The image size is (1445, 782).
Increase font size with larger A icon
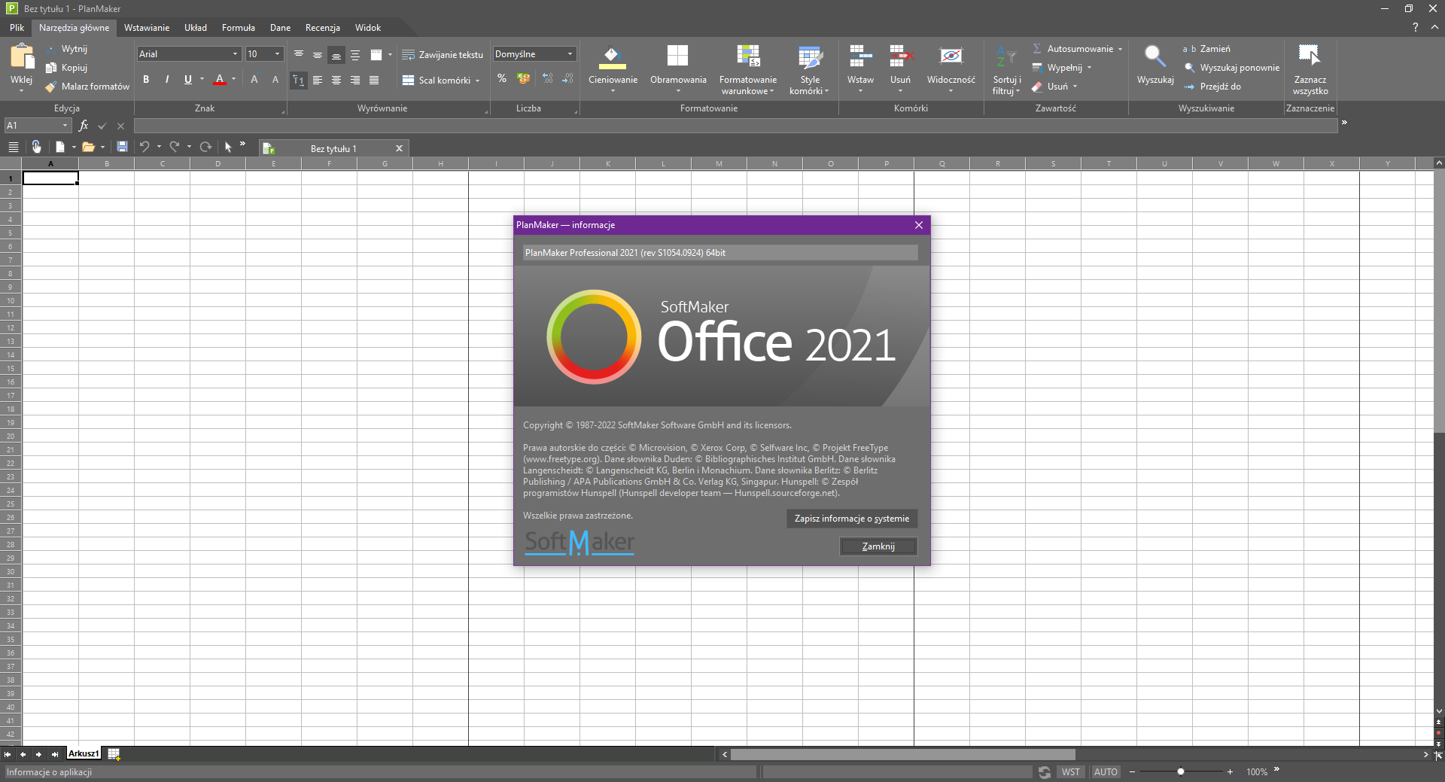[x=254, y=80]
